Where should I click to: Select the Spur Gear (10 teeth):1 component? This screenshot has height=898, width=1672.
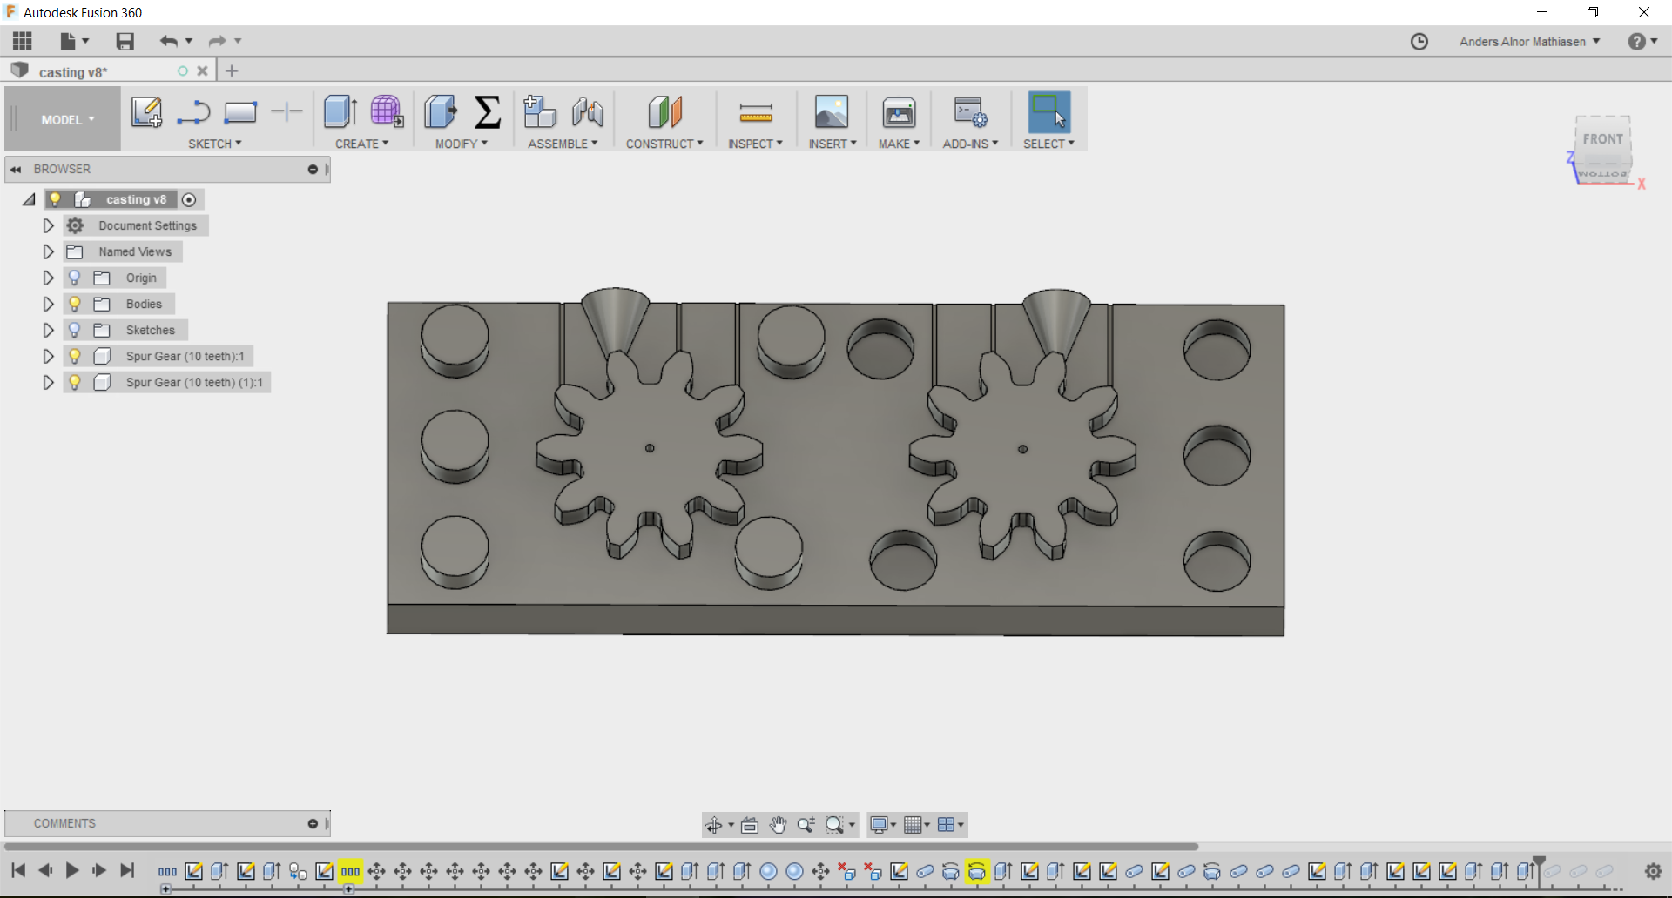click(185, 356)
